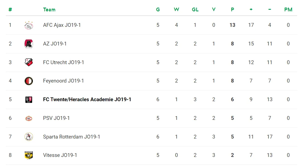
Task: Open AFC Ajax JO19-1 team page
Action: tap(62, 25)
